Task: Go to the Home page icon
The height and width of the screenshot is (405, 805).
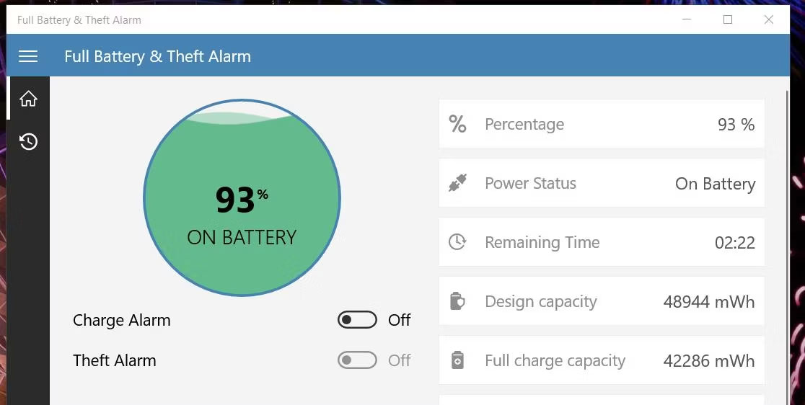Action: coord(28,99)
